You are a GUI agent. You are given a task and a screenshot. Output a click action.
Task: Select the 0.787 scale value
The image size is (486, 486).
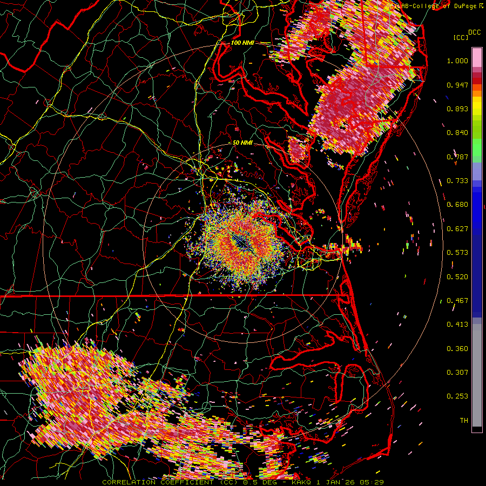tap(457, 157)
